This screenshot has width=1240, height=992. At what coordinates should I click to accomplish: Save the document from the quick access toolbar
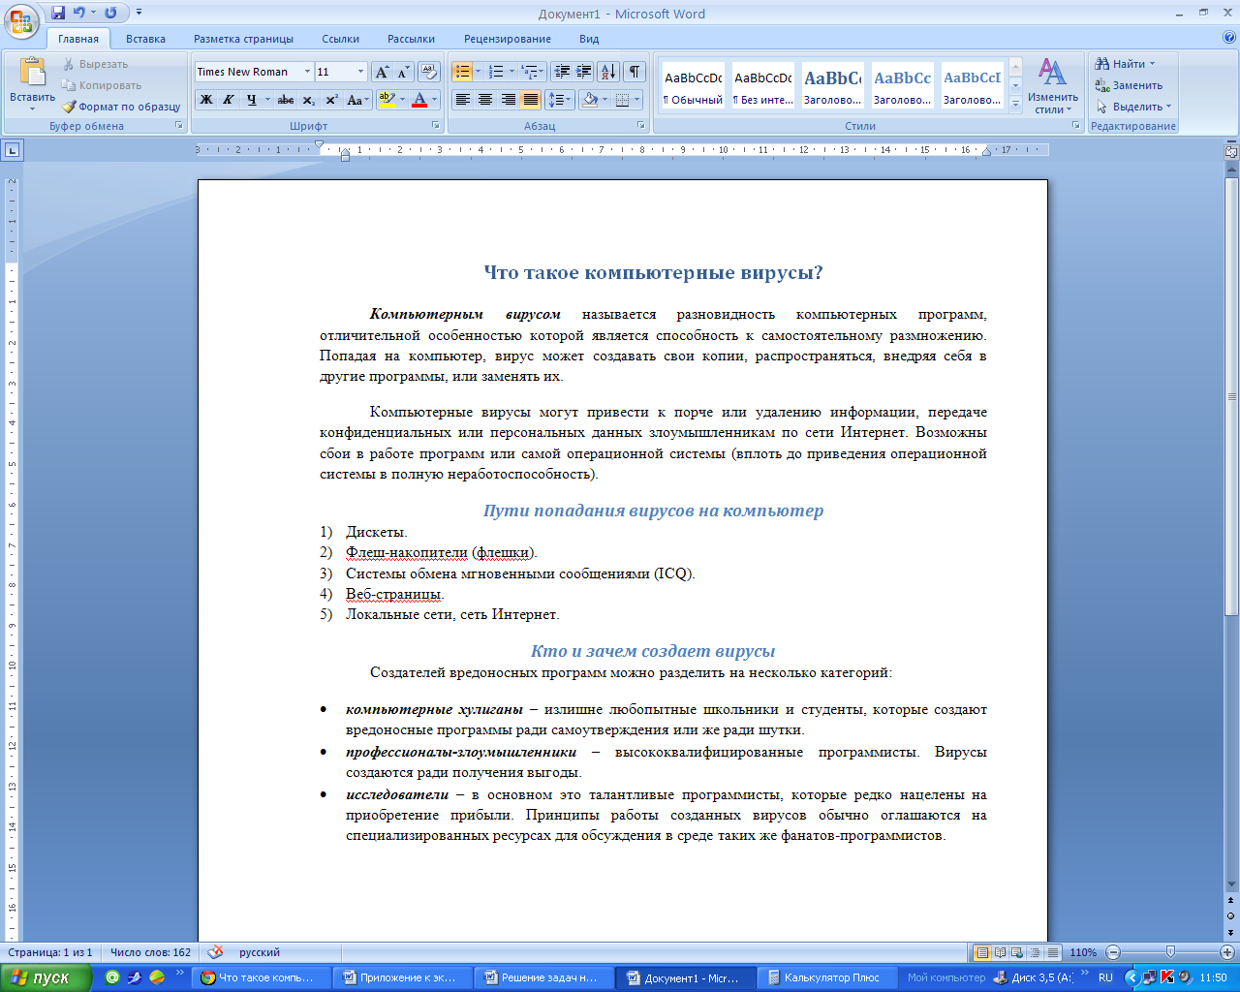(x=58, y=14)
